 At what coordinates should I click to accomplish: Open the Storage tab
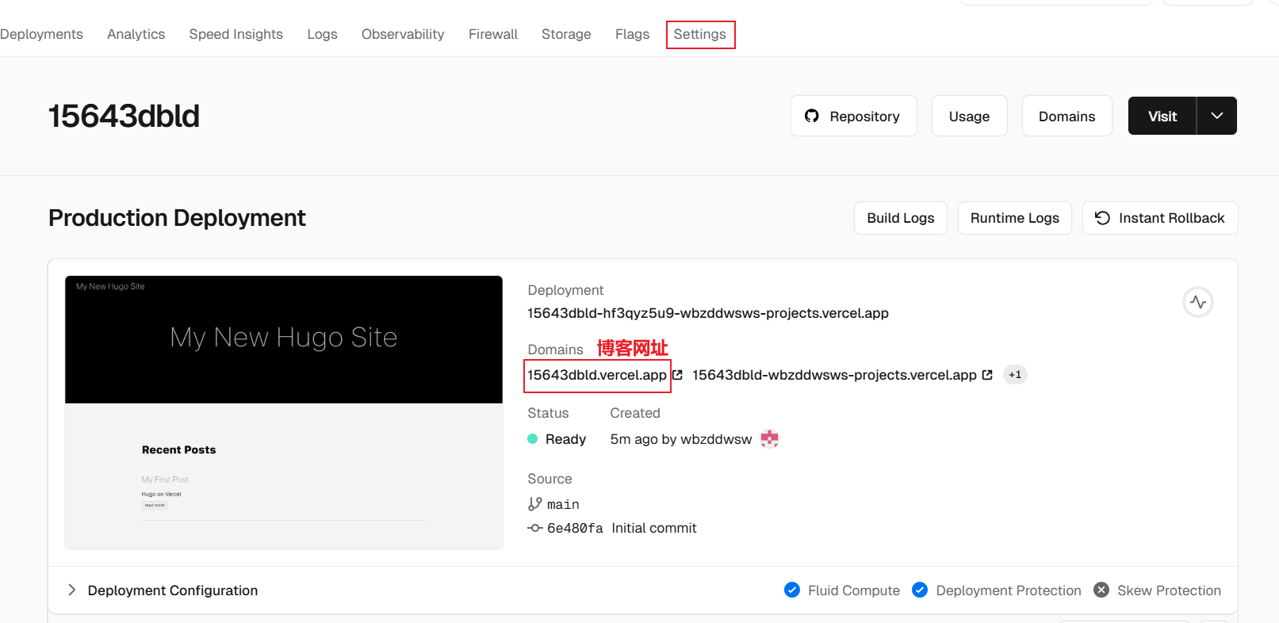(x=566, y=34)
